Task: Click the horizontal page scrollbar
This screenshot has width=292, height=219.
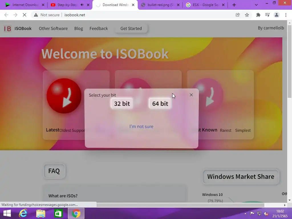Action: pos(180,205)
